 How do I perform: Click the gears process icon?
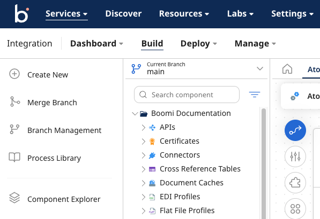295,96
